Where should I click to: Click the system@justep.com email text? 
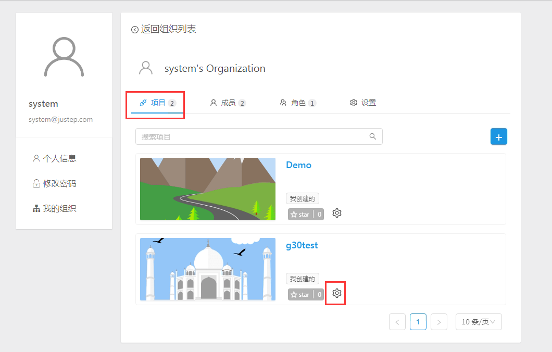pos(60,120)
